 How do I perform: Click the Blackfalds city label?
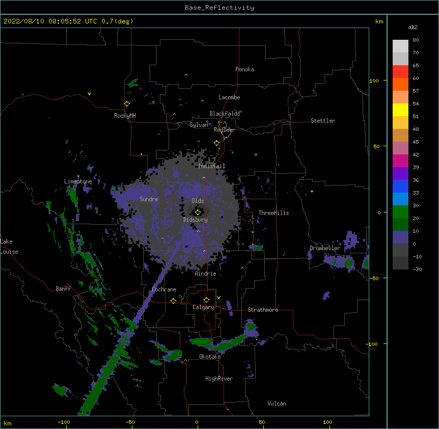225,114
